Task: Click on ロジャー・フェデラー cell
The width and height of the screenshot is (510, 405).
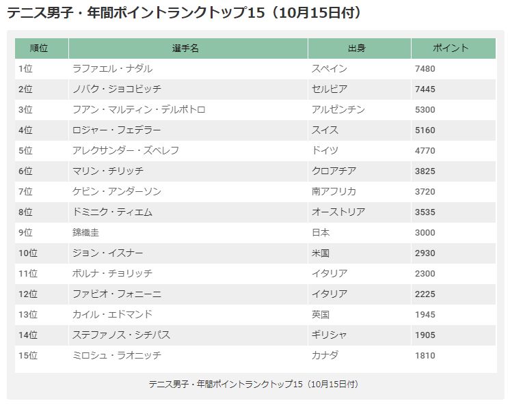Action: tap(188, 130)
